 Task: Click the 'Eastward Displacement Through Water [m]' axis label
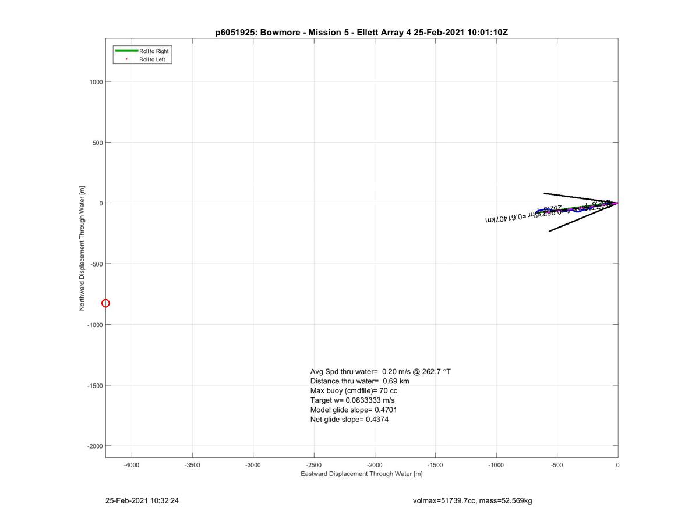361,474
